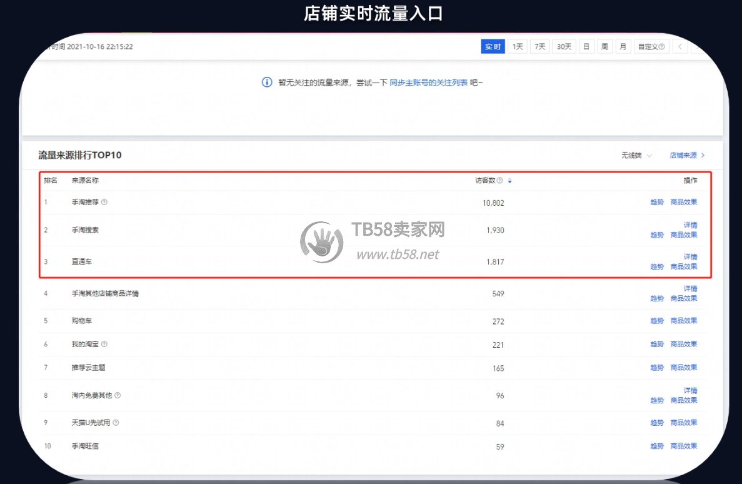The image size is (742, 484).
Task: Open 商品效果 for 手淘推荐
Action: [684, 202]
